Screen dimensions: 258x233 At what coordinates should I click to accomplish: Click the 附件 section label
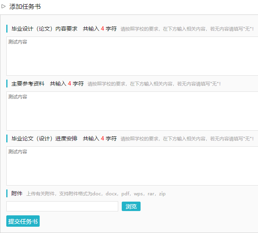pos(17,193)
